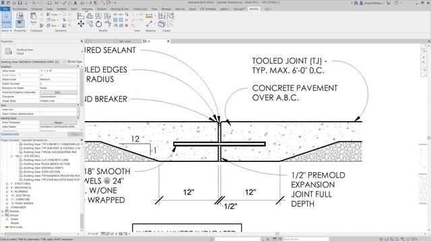Select the Cope geometry tool
This screenshot has width=431, height=242.
(52, 14)
